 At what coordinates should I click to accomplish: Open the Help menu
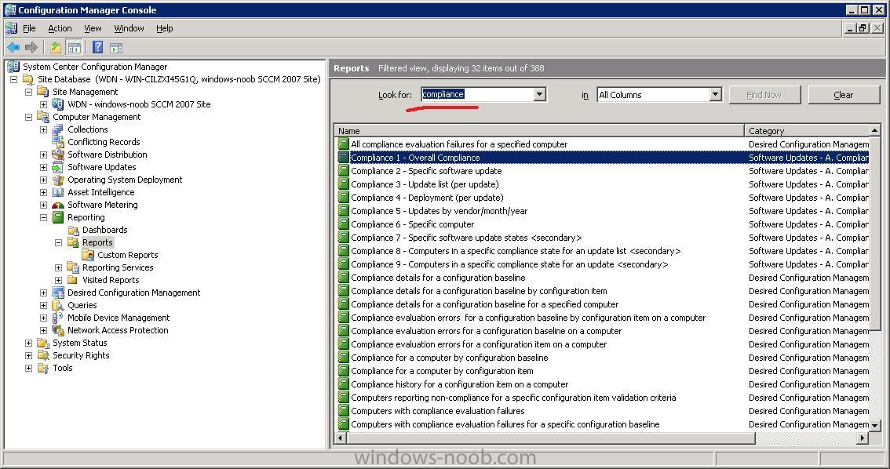click(x=165, y=28)
